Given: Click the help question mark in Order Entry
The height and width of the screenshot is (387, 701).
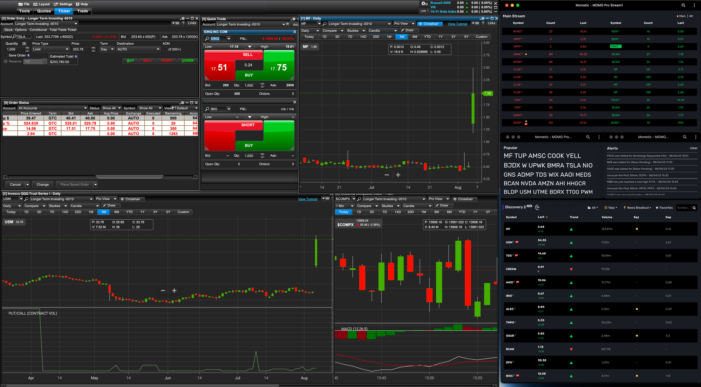Looking at the screenshot, I should click(183, 23).
